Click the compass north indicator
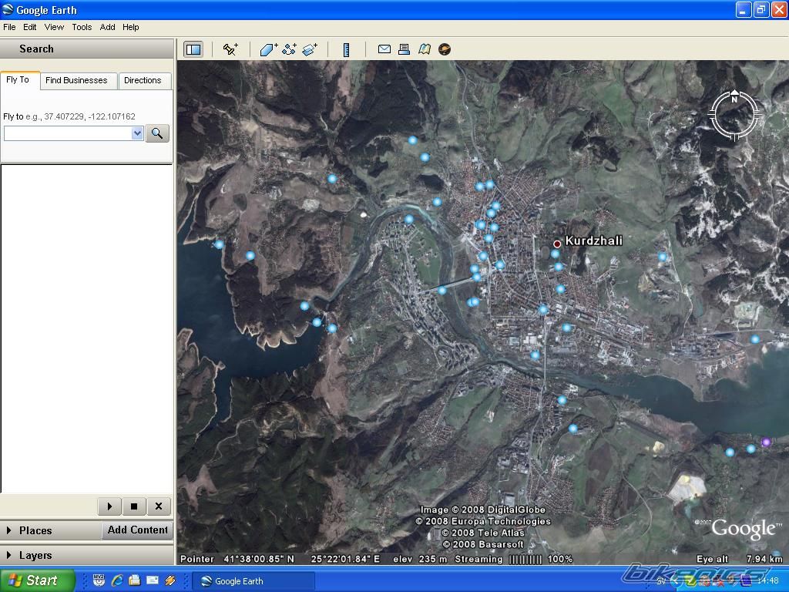 coord(734,99)
